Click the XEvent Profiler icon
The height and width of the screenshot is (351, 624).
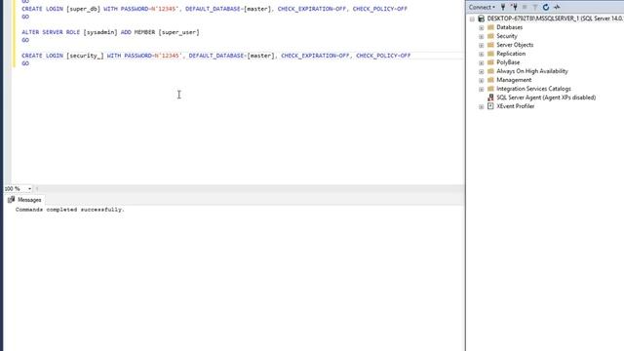click(x=490, y=106)
